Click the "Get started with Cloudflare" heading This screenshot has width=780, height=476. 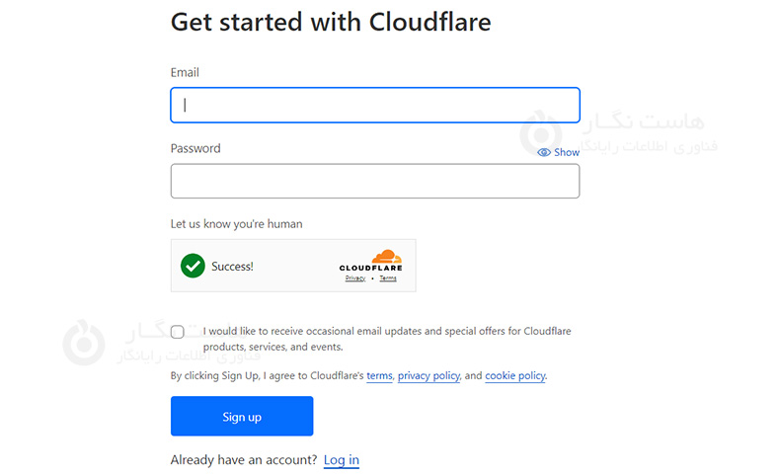coord(331,22)
